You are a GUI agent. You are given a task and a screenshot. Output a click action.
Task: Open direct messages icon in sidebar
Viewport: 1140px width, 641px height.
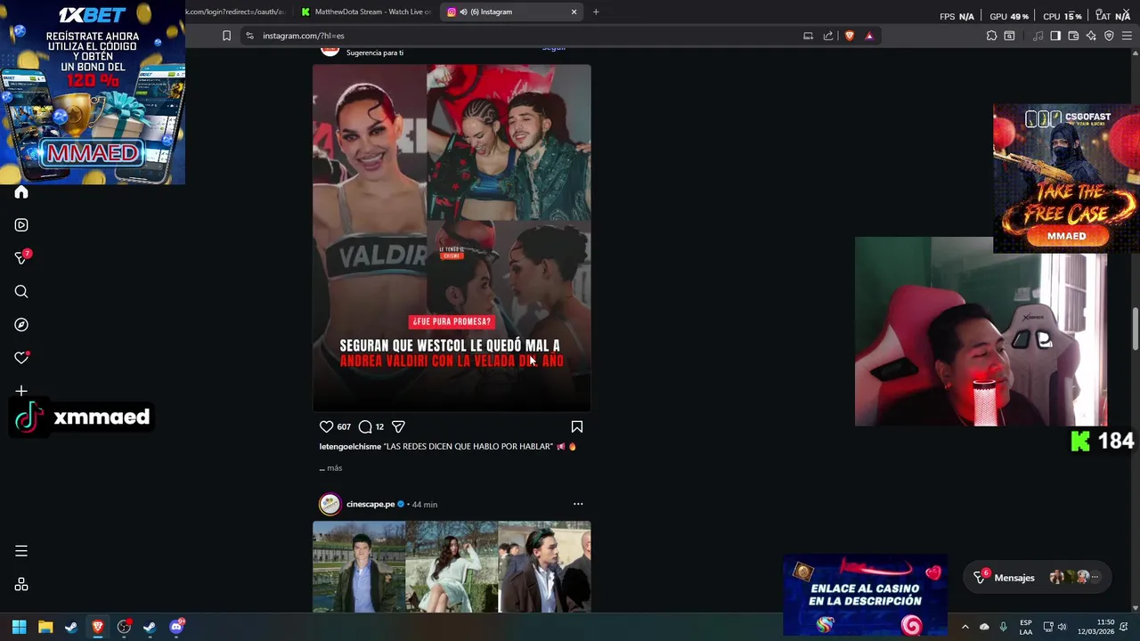click(x=21, y=258)
